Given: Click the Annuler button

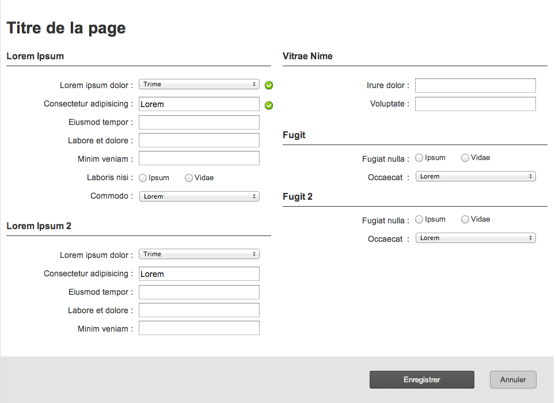Looking at the screenshot, I should [512, 379].
